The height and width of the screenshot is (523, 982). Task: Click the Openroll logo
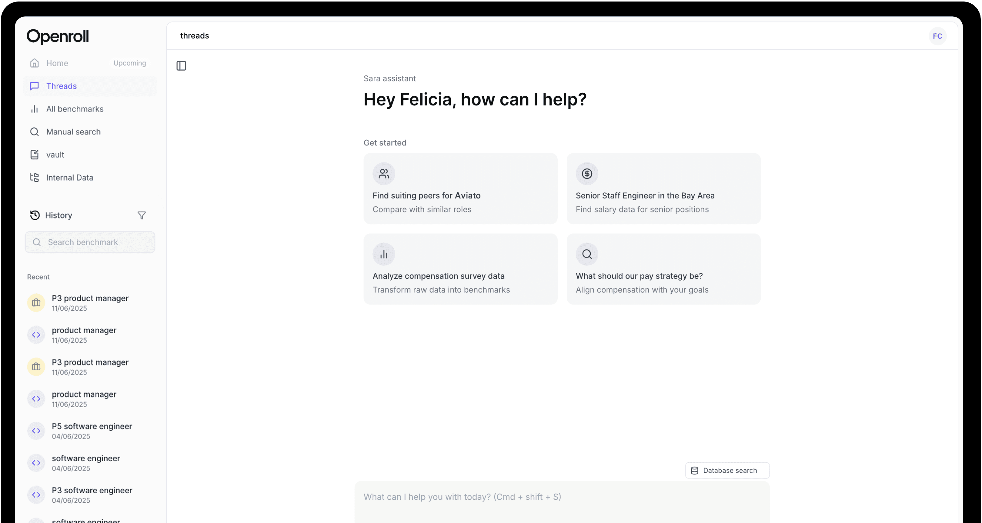[58, 37]
